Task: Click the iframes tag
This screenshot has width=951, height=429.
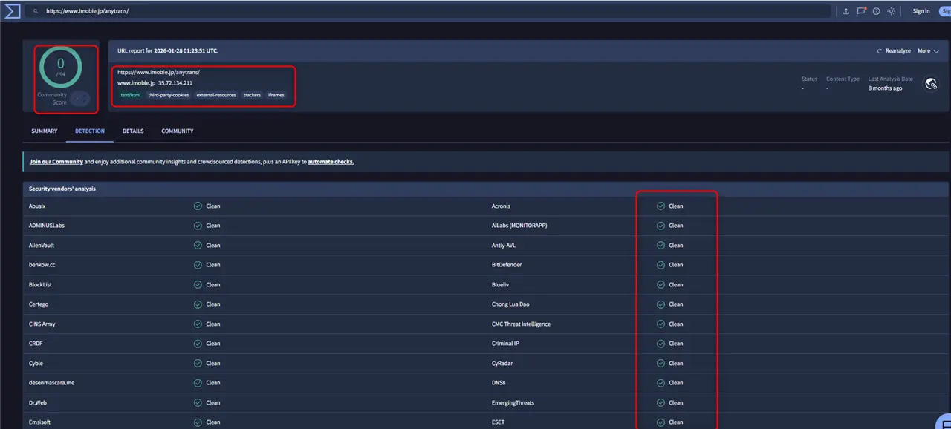Action: [x=276, y=95]
